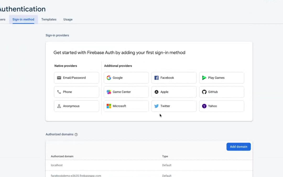The image size is (283, 177).
Task: Click the Google logo icon
Action: pos(109,78)
